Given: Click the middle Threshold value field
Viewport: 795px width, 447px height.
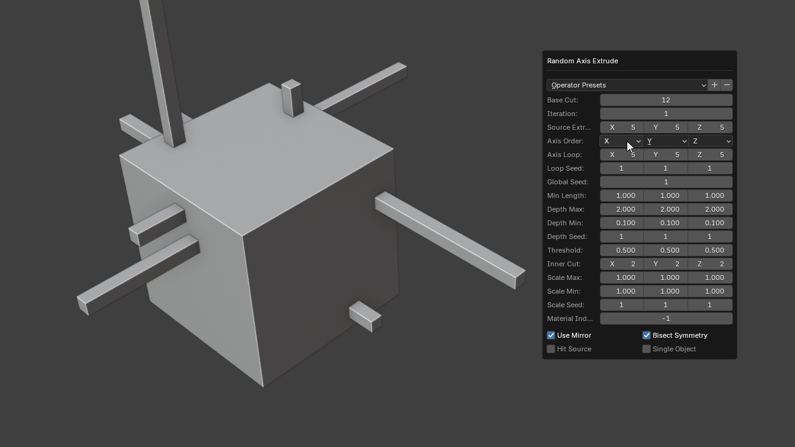Looking at the screenshot, I should point(666,250).
